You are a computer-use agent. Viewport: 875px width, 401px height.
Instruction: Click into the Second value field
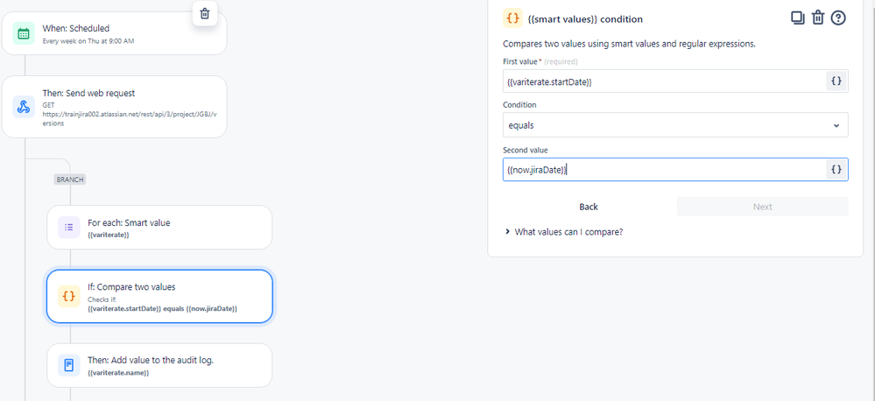pos(664,170)
